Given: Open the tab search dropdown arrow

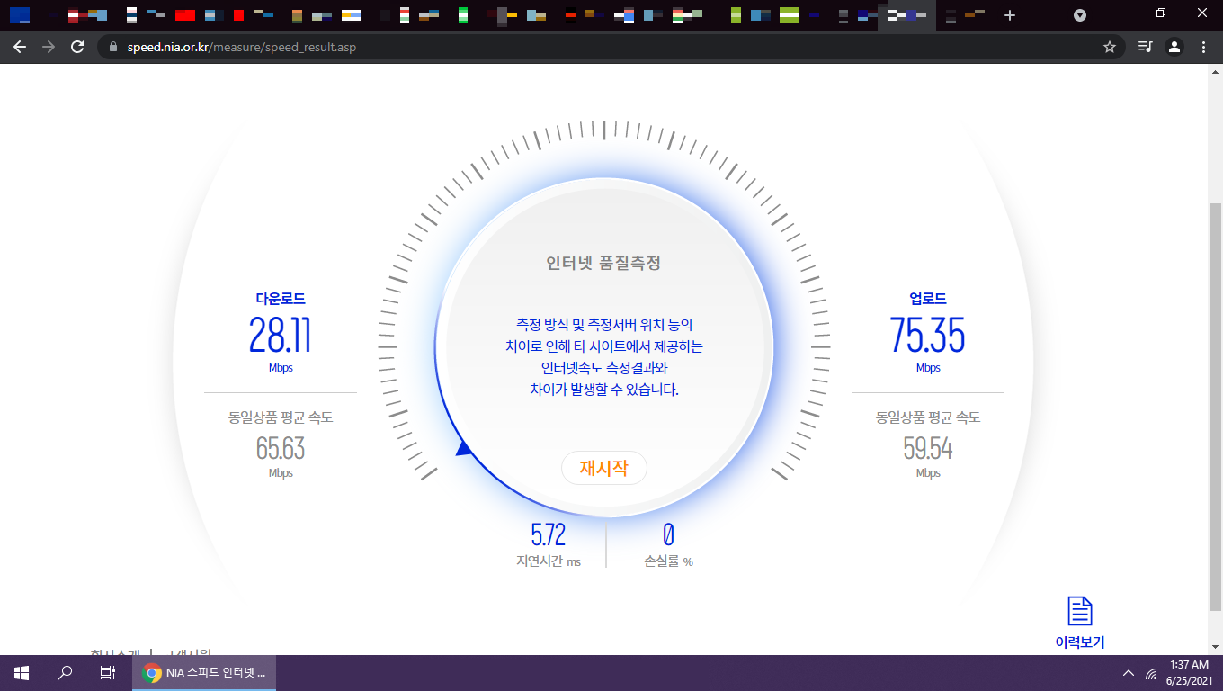Looking at the screenshot, I should click(x=1080, y=15).
